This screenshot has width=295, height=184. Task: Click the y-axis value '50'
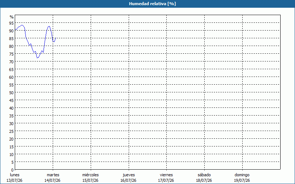tap(11, 93)
